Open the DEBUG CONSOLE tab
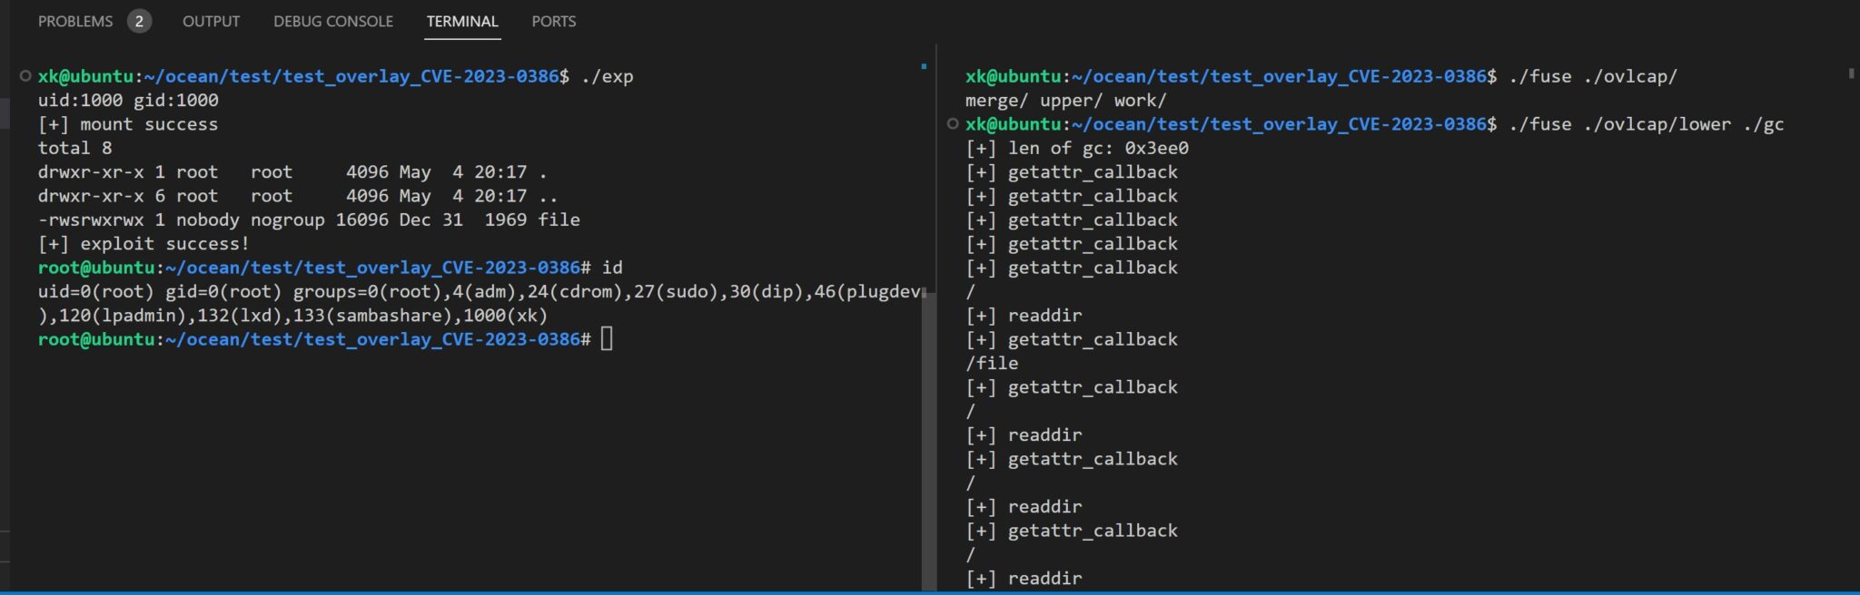This screenshot has width=1860, height=595. 333,21
